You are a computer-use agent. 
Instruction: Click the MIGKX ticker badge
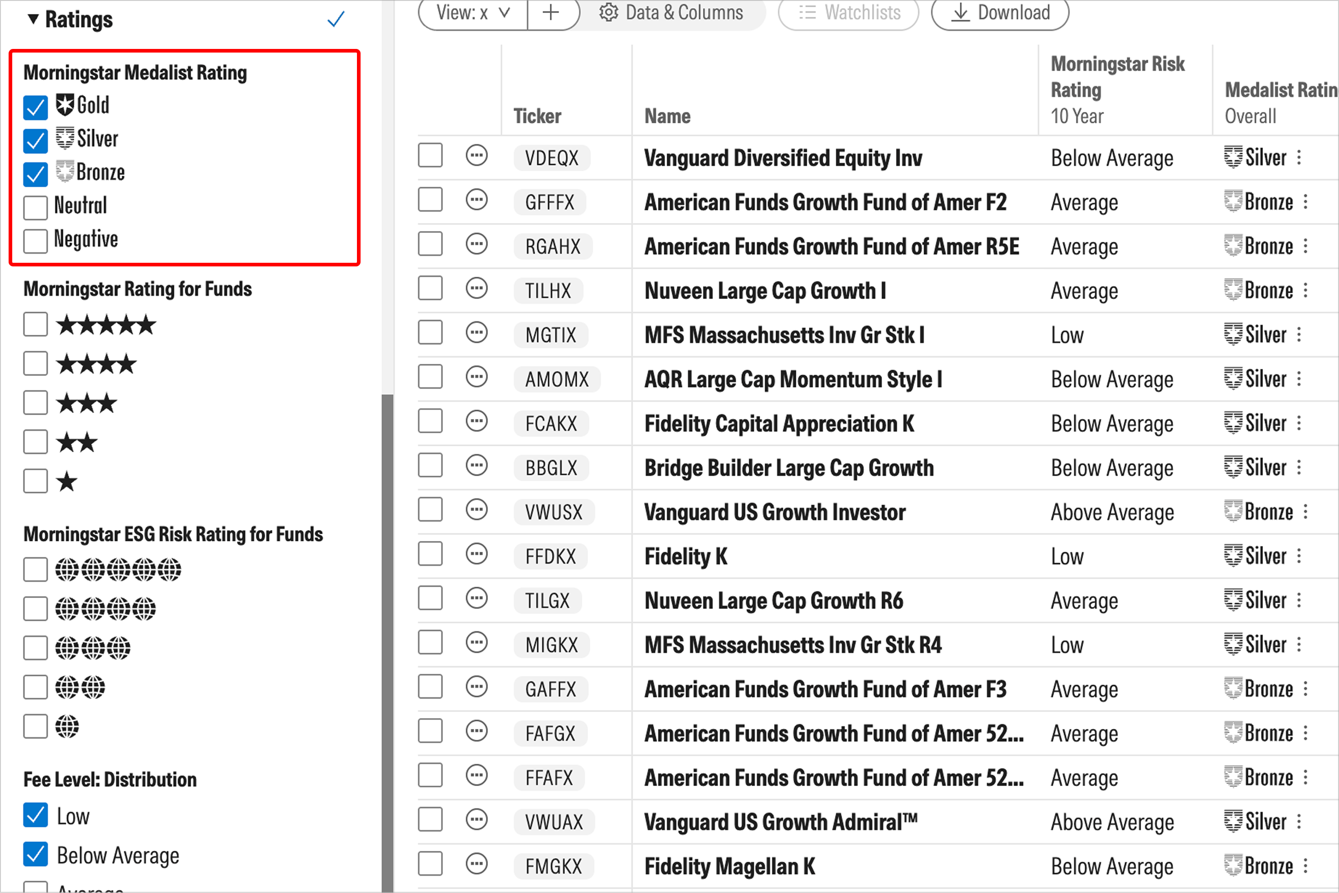click(x=552, y=645)
